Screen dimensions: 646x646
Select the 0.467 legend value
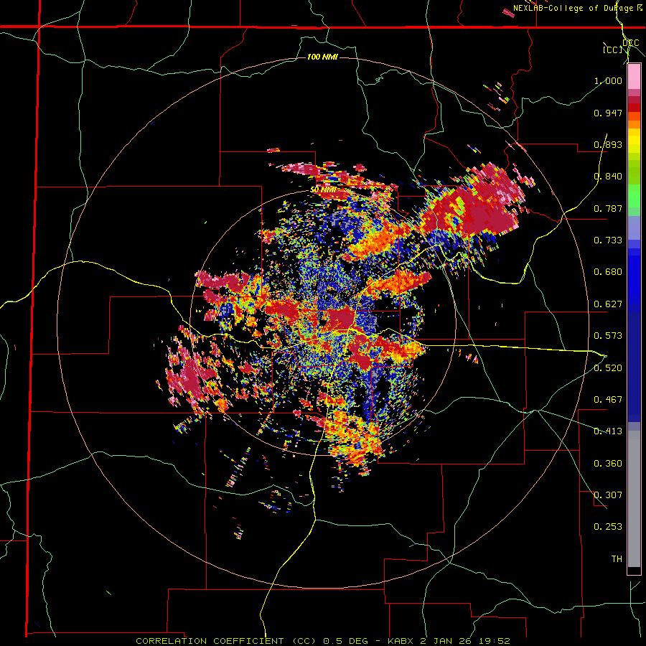coord(608,400)
